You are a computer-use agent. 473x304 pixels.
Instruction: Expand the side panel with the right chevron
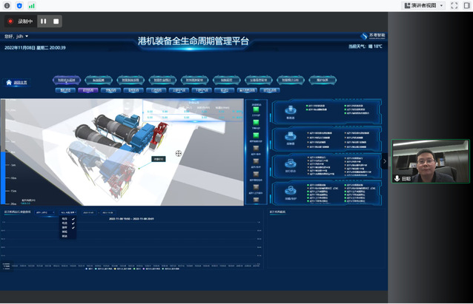point(384,161)
